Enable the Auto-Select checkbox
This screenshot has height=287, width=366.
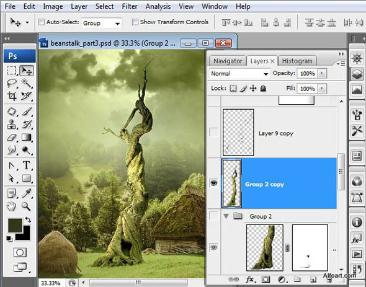42,22
